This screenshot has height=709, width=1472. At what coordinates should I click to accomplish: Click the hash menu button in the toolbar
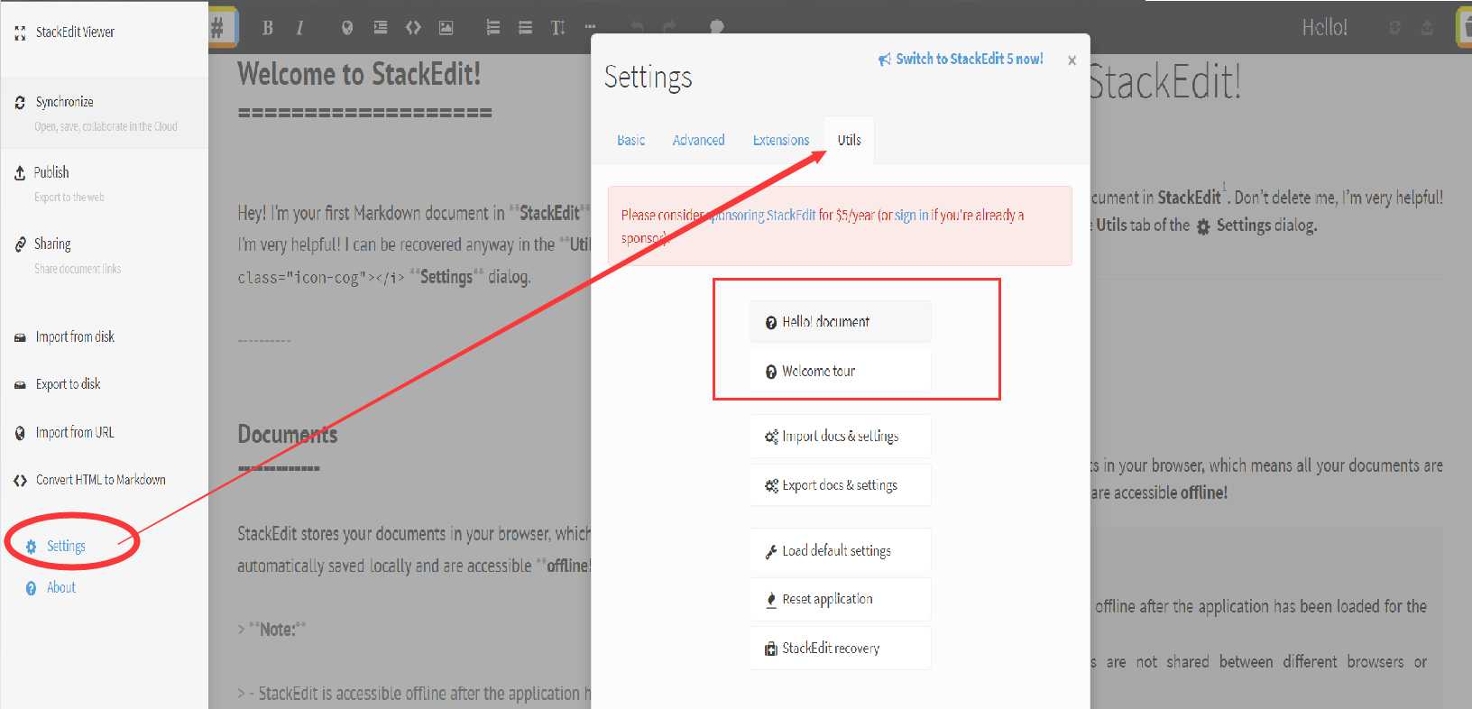[x=222, y=27]
